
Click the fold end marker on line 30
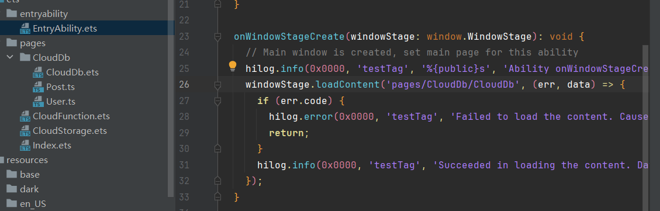[x=217, y=148]
